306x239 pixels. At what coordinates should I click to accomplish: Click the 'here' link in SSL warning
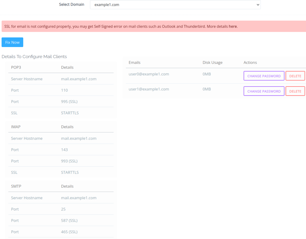tap(232, 26)
